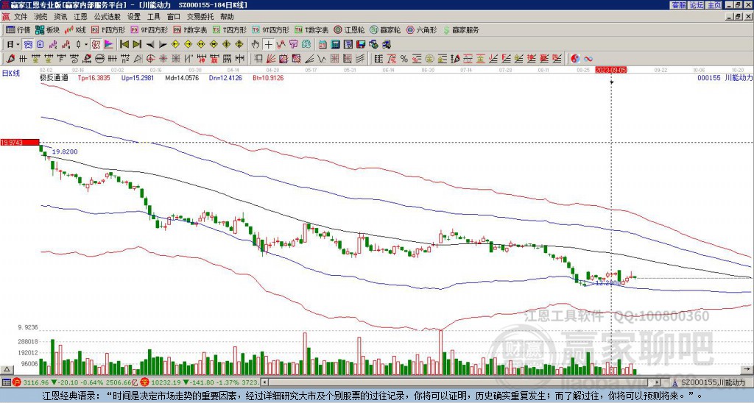The height and width of the screenshot is (403, 754).
Task: Jump to last bar with green skip-forward icon
Action: [x=137, y=45]
